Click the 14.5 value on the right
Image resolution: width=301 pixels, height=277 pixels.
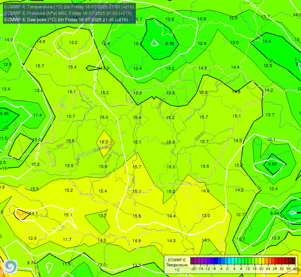[238, 141]
